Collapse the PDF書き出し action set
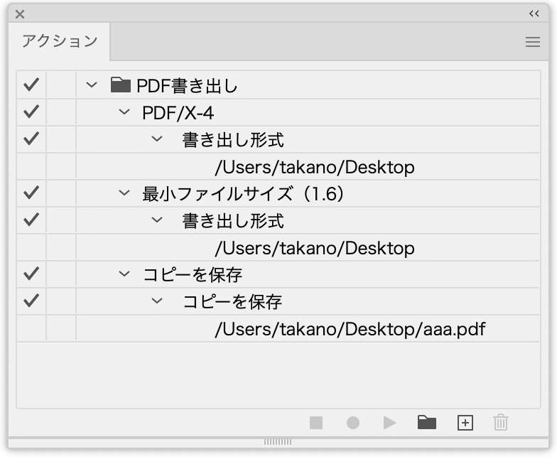 92,85
